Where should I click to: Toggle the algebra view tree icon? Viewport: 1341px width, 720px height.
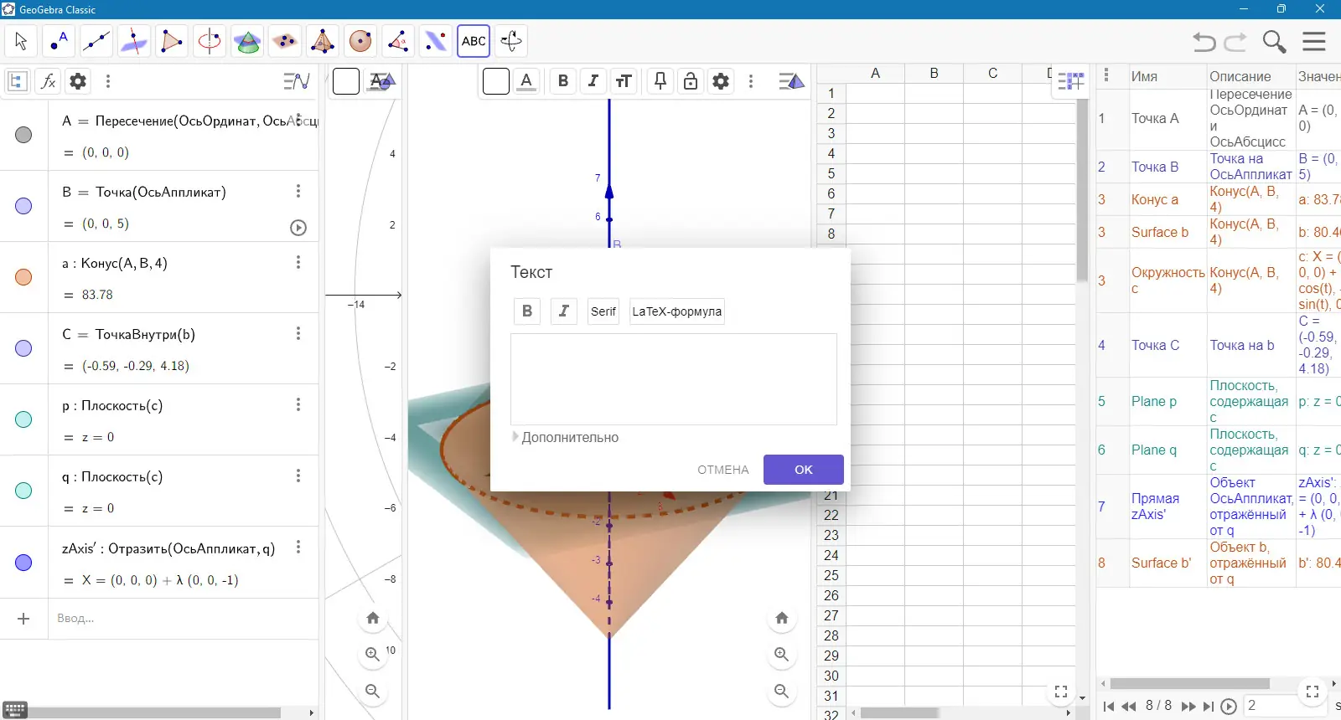coord(17,81)
